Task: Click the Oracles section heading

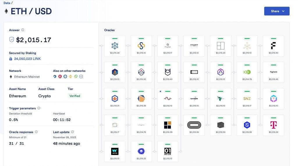Action: pyautogui.click(x=109, y=30)
